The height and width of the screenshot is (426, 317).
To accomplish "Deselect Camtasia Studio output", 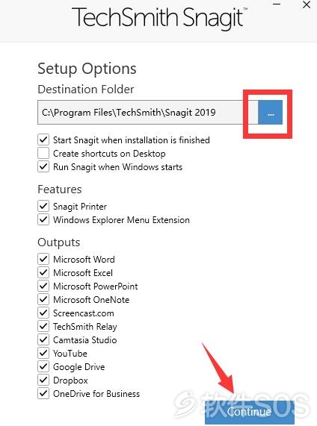I will (x=43, y=340).
